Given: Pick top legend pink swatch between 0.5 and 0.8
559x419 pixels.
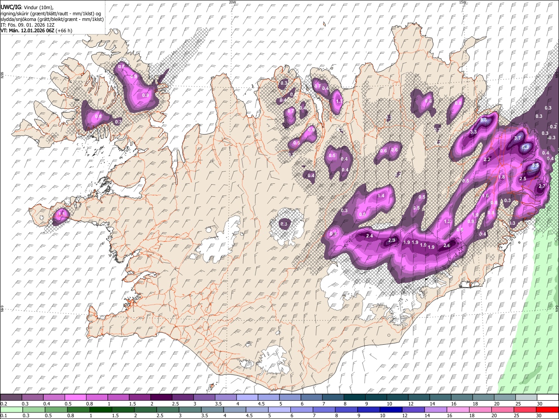Looking at the screenshot, I should coord(75,398).
